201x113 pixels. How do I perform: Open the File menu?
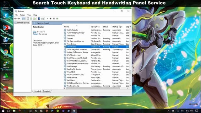16,15
